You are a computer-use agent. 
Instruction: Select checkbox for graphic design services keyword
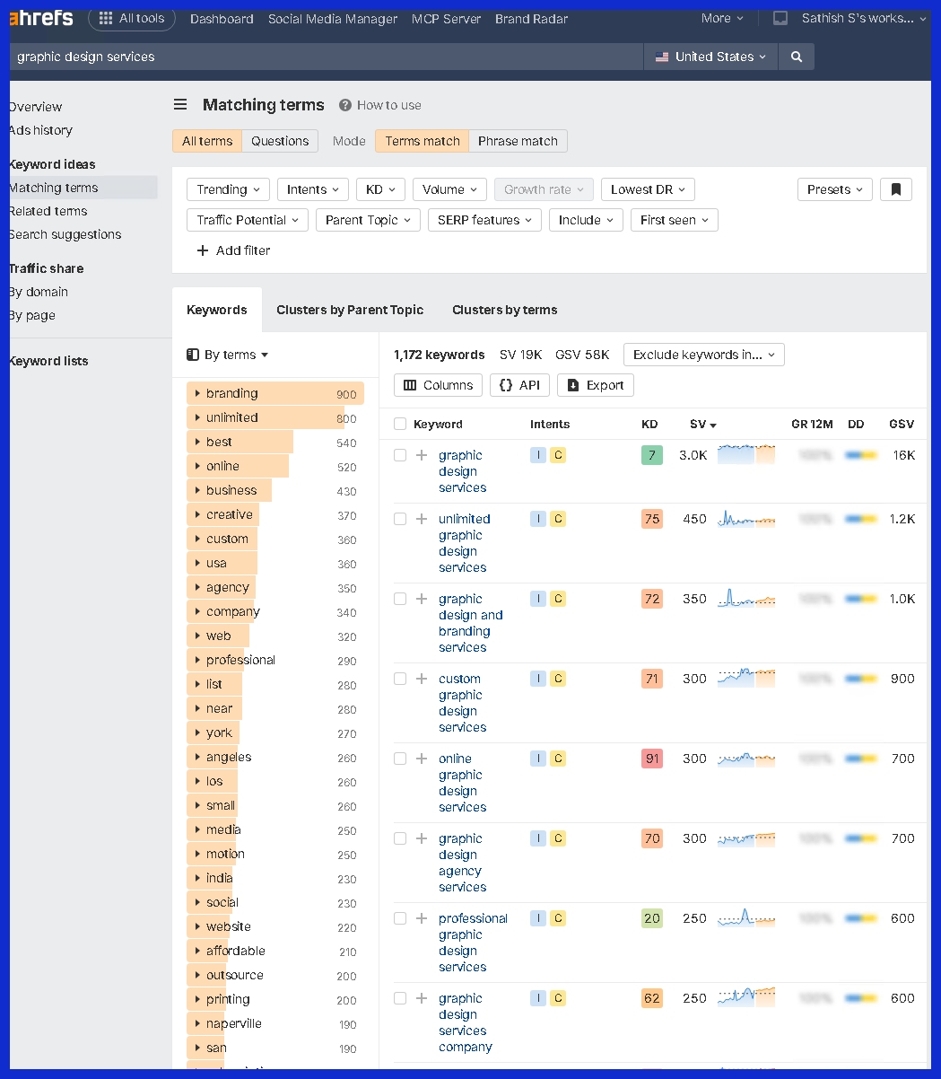pos(400,454)
